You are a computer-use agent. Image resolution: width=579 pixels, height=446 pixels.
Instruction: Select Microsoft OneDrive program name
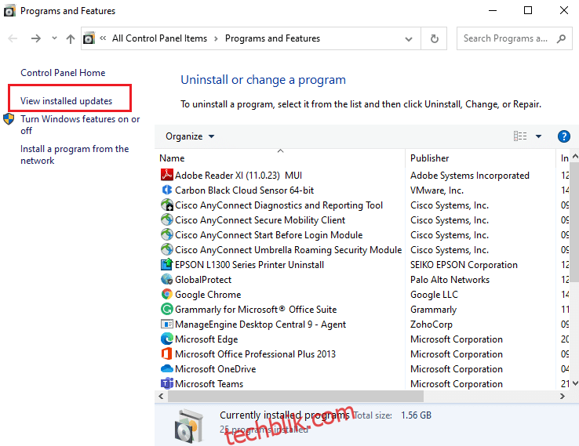click(x=215, y=369)
